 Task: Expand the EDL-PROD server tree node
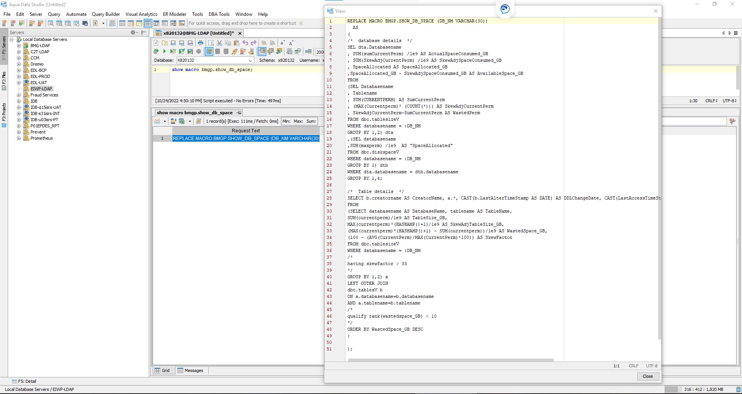(x=19, y=76)
